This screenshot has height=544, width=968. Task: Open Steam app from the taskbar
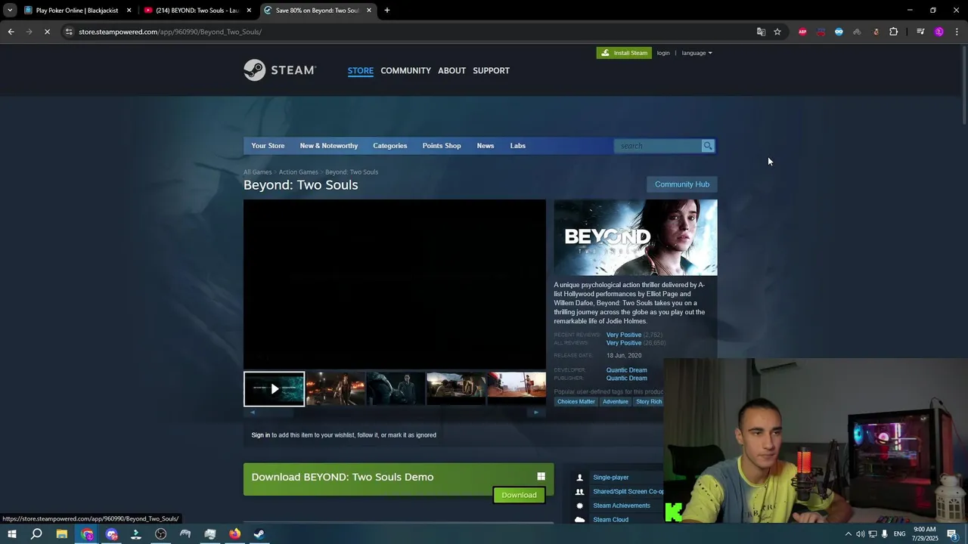coord(259,534)
